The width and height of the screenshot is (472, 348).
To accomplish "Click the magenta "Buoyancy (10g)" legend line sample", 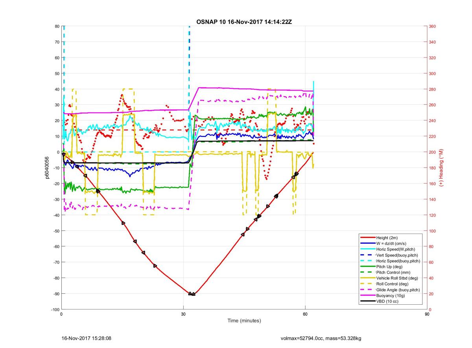I will pyautogui.click(x=367, y=295).
